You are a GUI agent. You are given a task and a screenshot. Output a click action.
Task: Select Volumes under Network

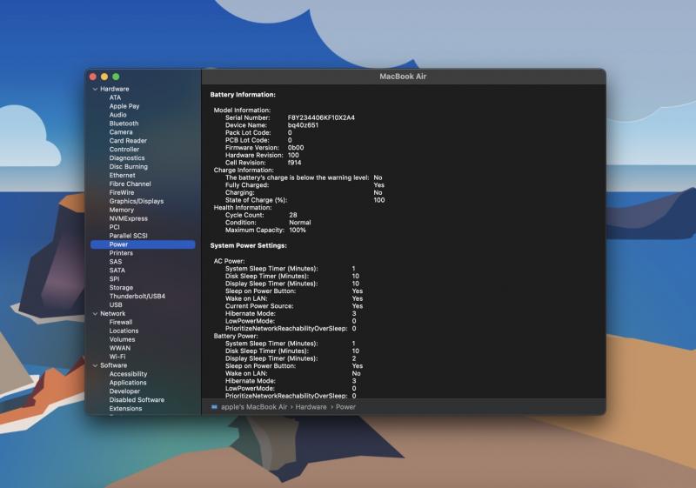click(x=122, y=340)
